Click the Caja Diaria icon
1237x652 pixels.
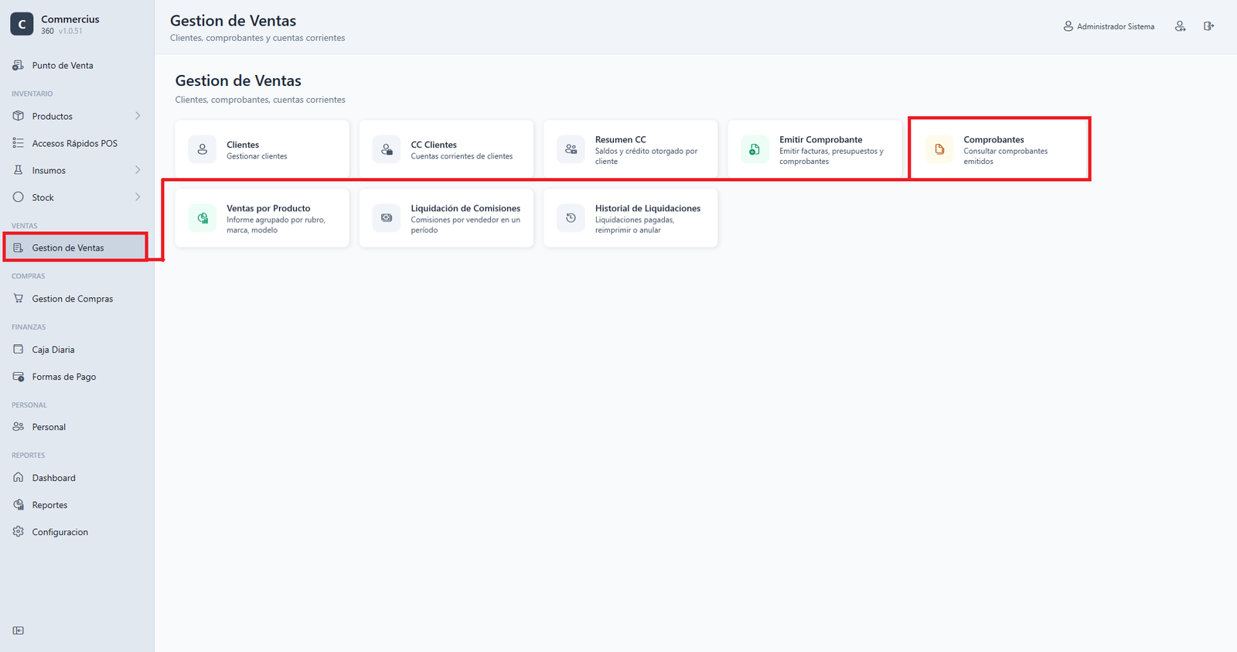(19, 350)
